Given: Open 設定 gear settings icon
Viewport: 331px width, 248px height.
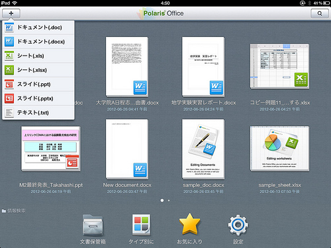Looking at the screenshot, I should pos(238,225).
